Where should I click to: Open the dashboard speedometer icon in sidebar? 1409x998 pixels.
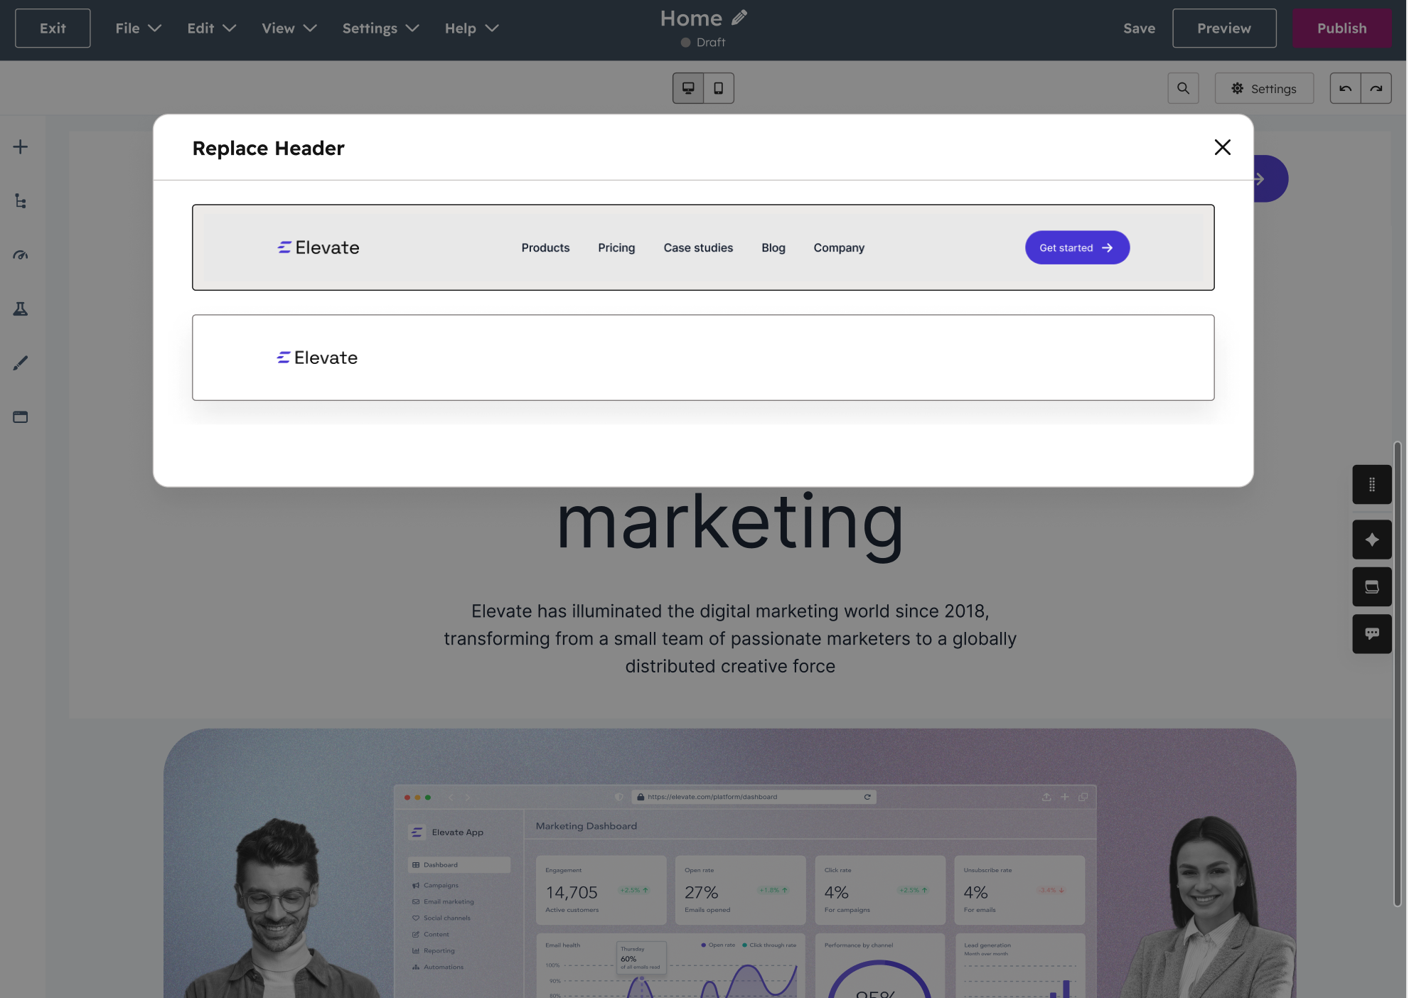click(20, 254)
